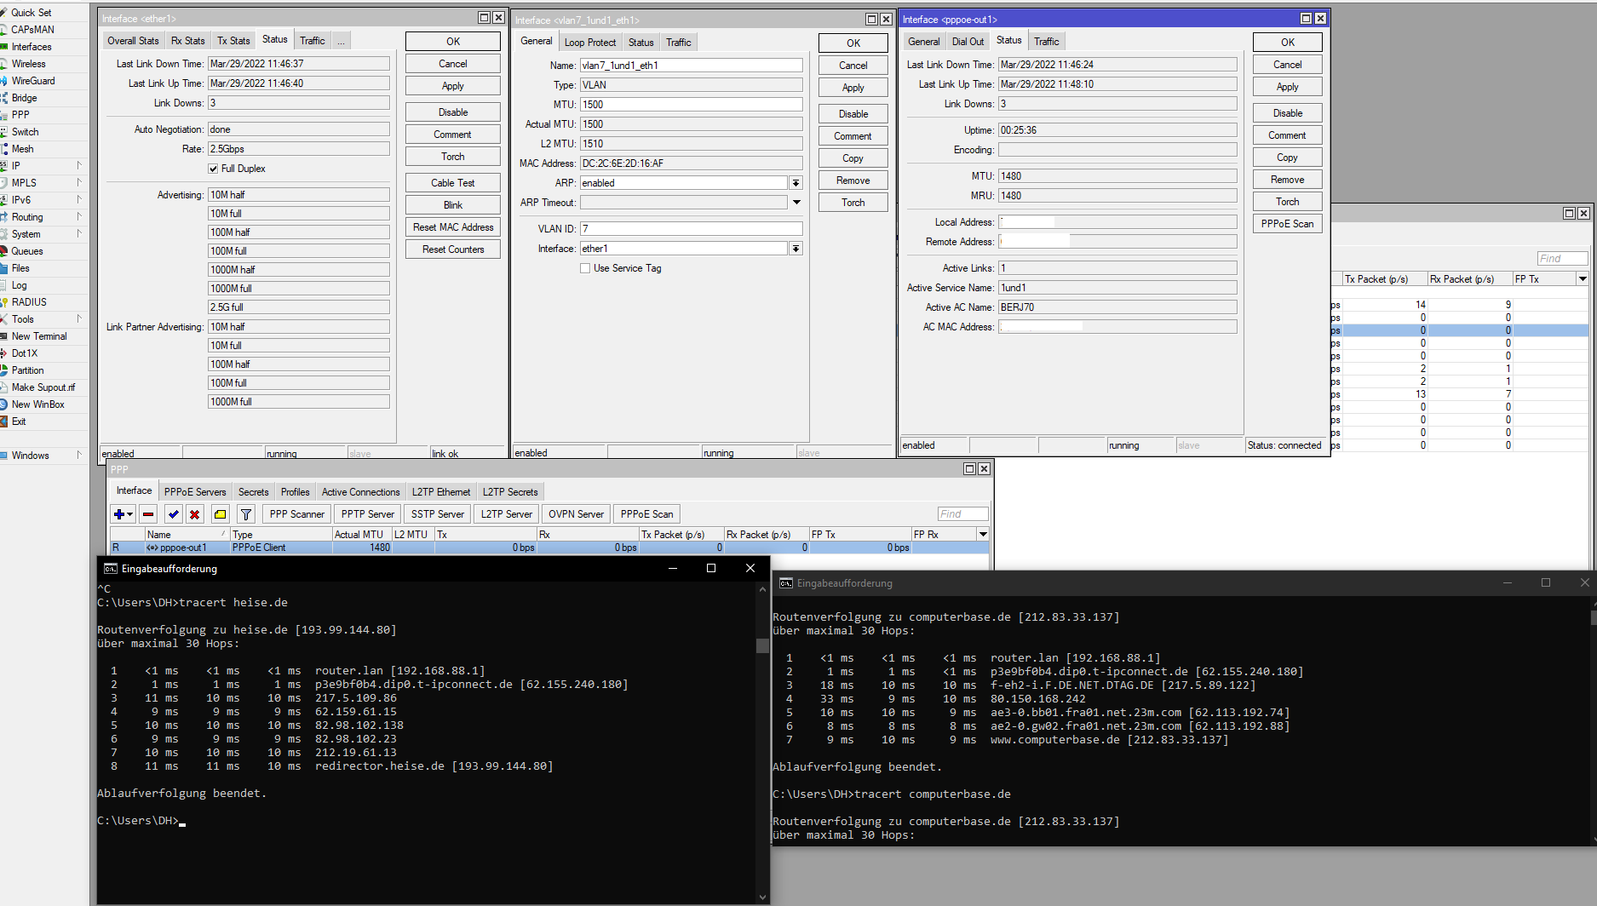This screenshot has height=906, width=1597.
Task: Expand the IP submenu in the sidebar
Action: (79, 165)
